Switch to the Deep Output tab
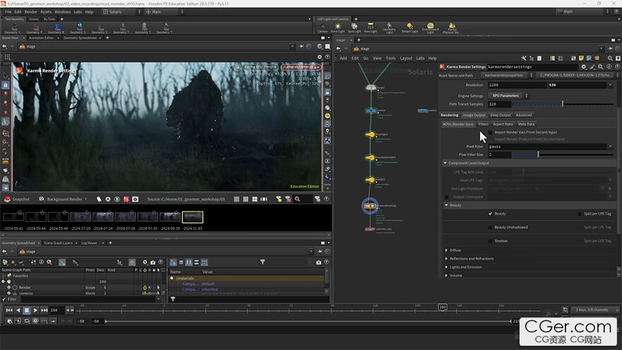This screenshot has height=350, width=622. 500,115
